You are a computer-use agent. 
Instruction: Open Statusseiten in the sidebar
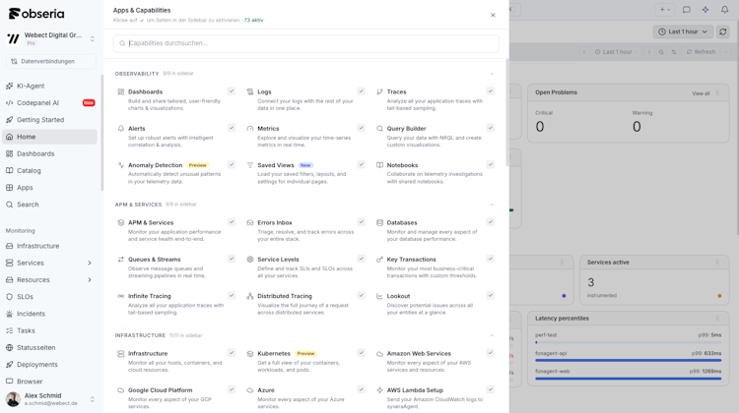coord(49,348)
